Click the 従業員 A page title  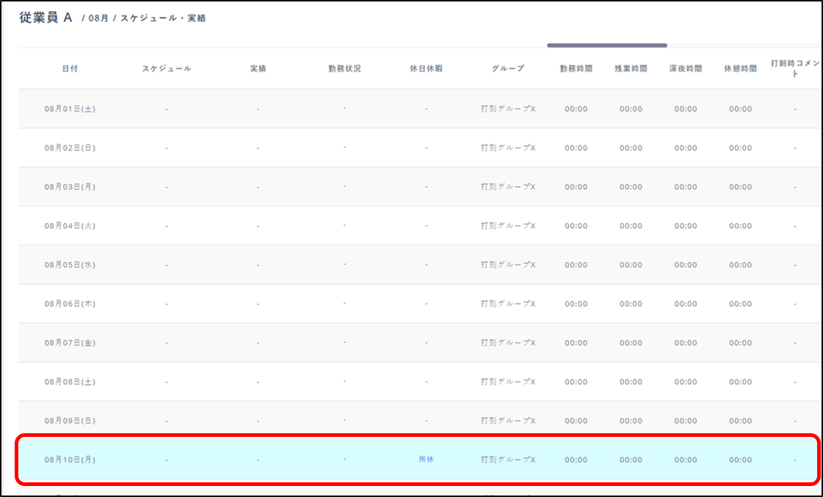click(46, 18)
